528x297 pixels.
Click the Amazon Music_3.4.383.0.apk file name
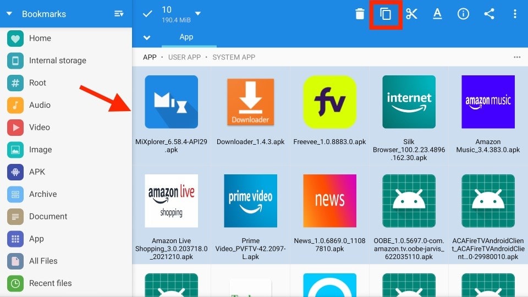[488, 146]
